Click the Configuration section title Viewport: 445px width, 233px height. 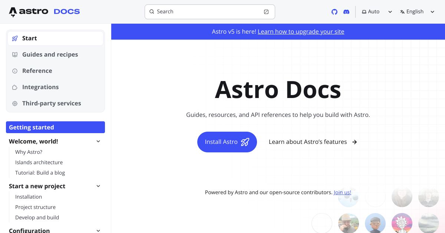click(x=29, y=230)
